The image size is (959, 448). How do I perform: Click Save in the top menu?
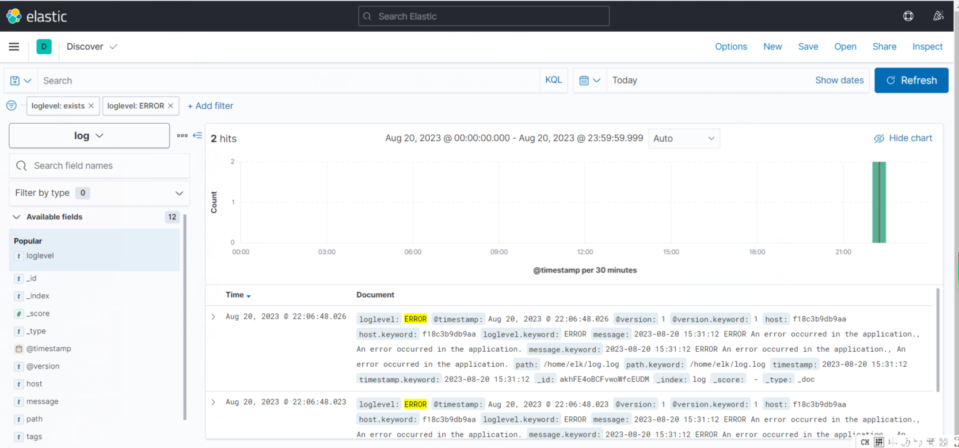click(x=808, y=47)
